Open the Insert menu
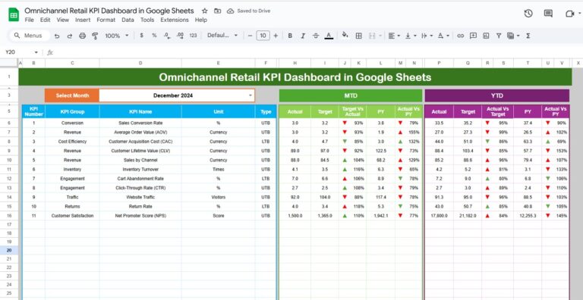Screen dimensions: 583x300 tap(83, 20)
